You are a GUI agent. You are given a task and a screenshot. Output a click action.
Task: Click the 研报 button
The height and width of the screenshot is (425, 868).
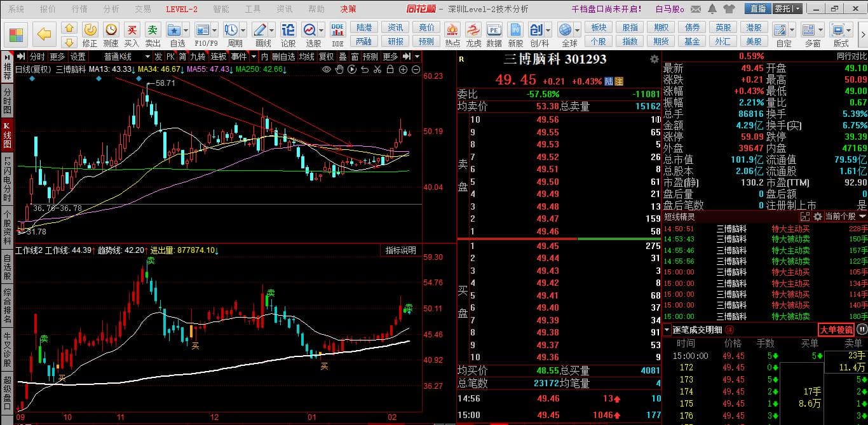tap(395, 41)
